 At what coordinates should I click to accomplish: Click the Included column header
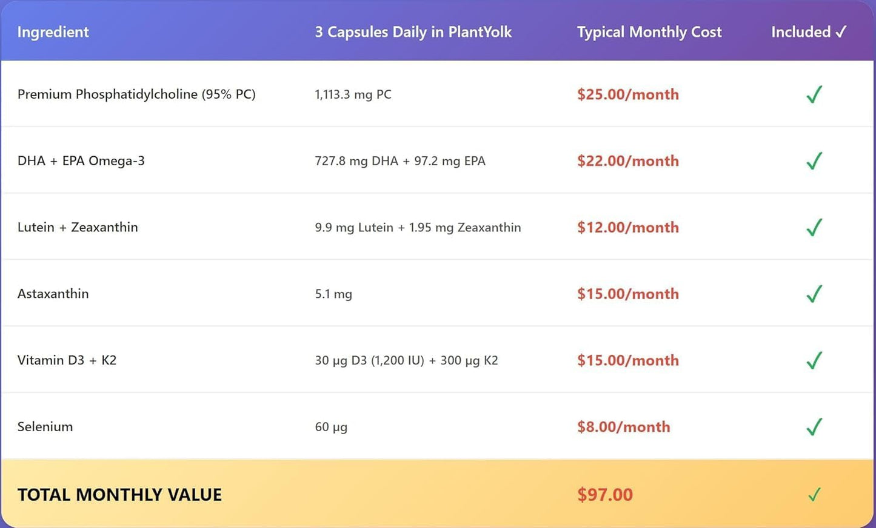[x=808, y=32]
